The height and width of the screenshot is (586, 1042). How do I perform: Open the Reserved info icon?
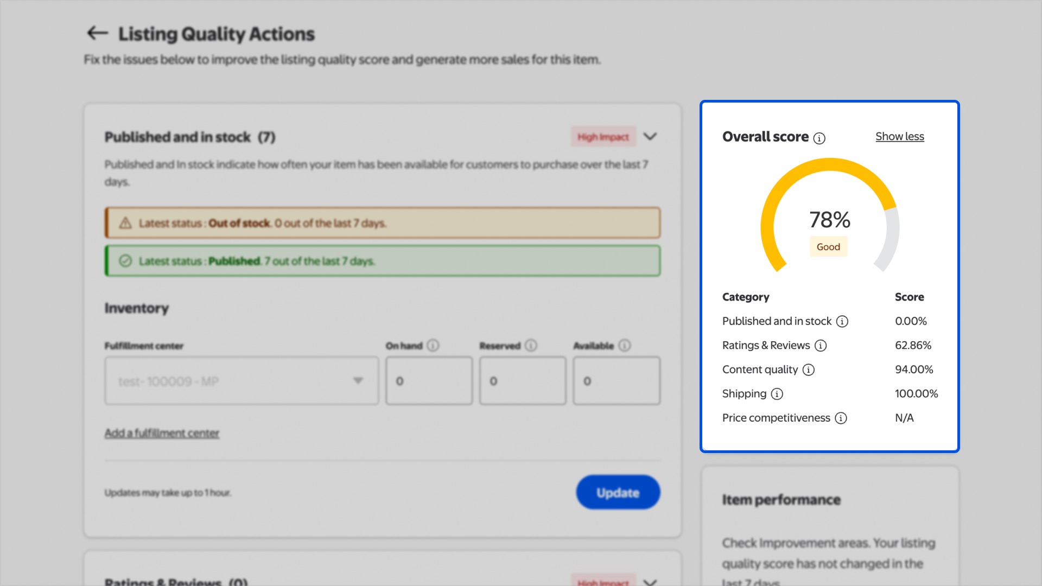531,346
